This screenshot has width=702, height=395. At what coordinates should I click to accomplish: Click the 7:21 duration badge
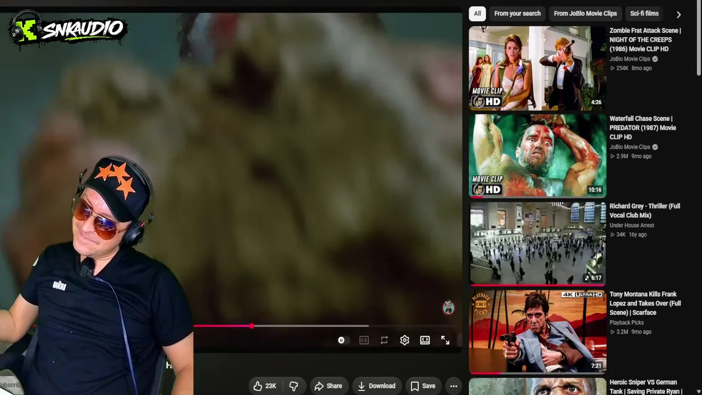[596, 365]
